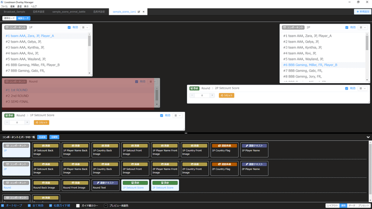Select 2P Player Name Front Image card

[165, 169]
